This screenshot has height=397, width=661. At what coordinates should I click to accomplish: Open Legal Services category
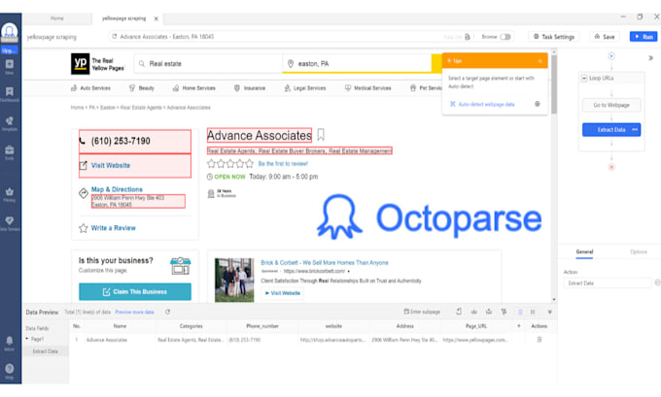click(x=305, y=88)
